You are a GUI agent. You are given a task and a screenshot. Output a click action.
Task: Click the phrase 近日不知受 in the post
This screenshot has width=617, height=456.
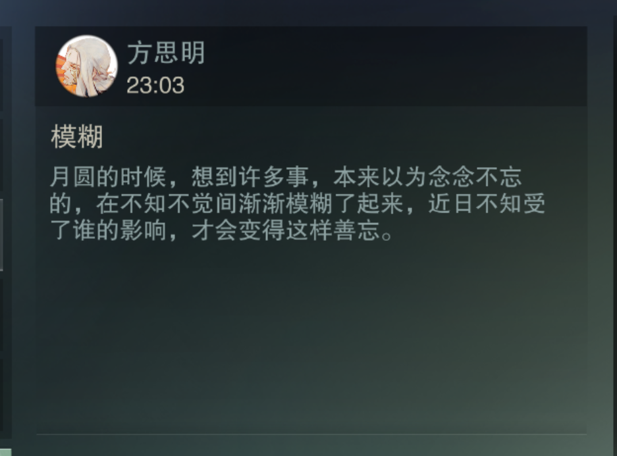point(487,203)
